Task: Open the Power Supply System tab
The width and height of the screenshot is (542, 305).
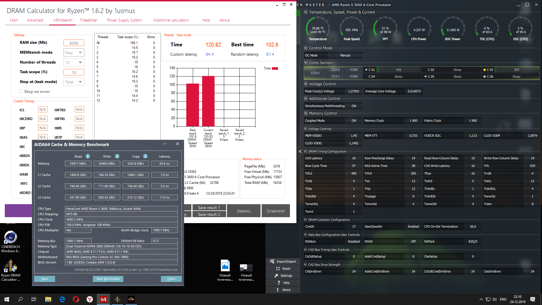Action: click(124, 20)
